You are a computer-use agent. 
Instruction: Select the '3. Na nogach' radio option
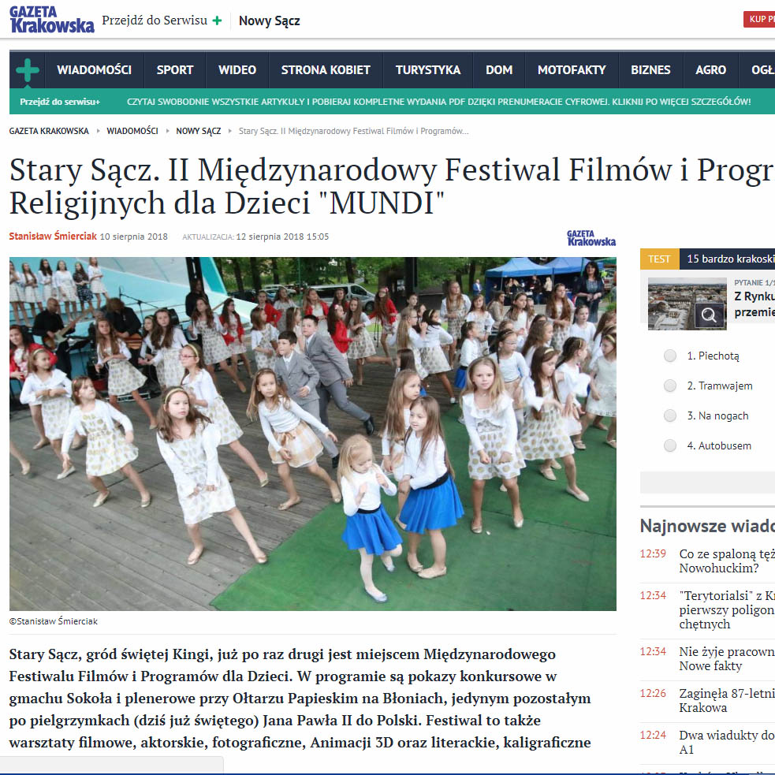(x=669, y=416)
